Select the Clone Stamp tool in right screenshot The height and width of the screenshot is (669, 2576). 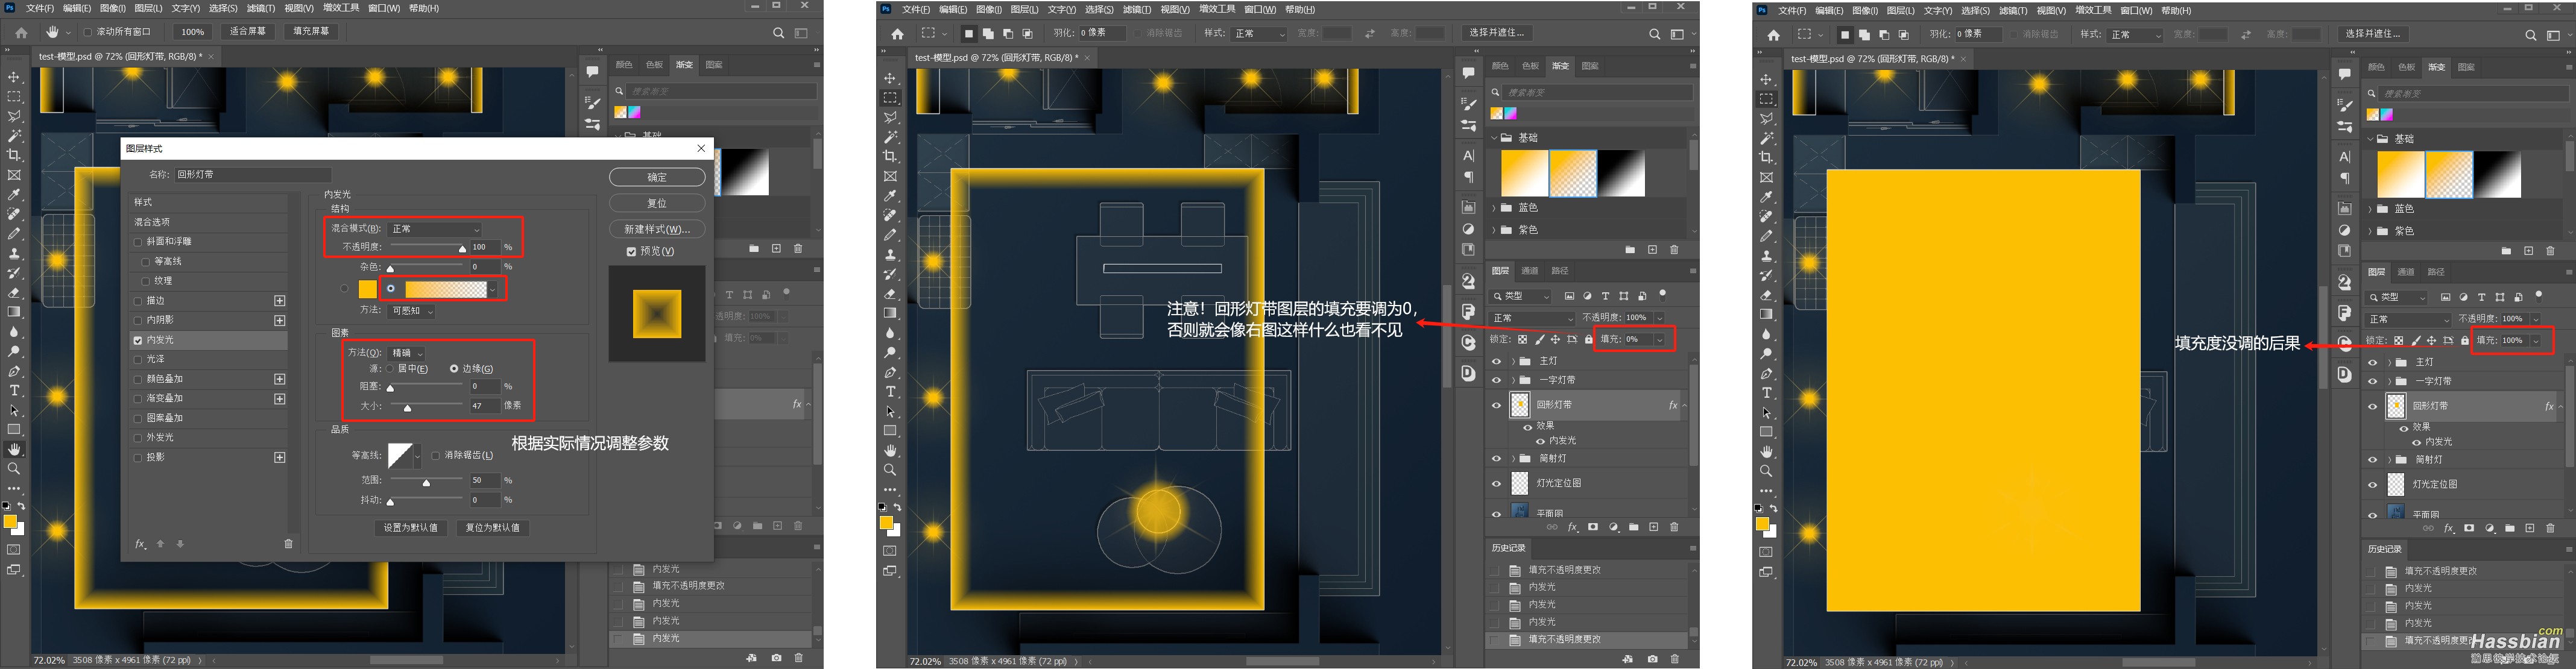(x=1767, y=256)
